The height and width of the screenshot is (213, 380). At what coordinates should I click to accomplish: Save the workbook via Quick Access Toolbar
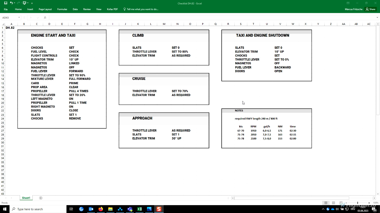[6, 3]
